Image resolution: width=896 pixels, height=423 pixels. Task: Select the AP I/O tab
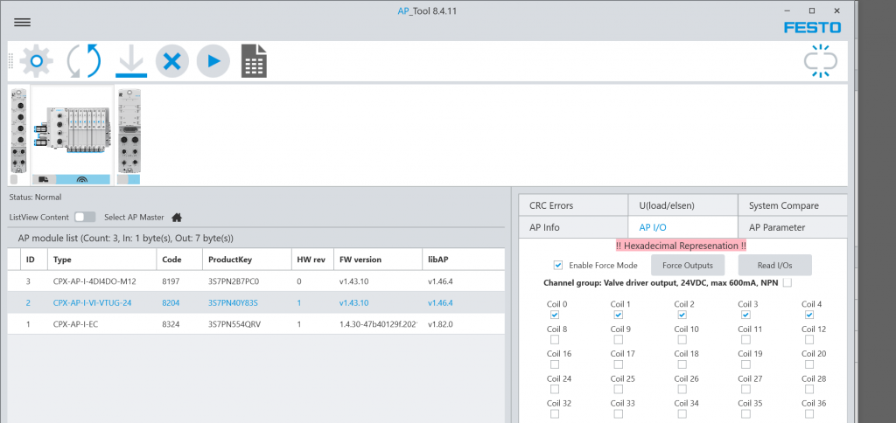[682, 227]
